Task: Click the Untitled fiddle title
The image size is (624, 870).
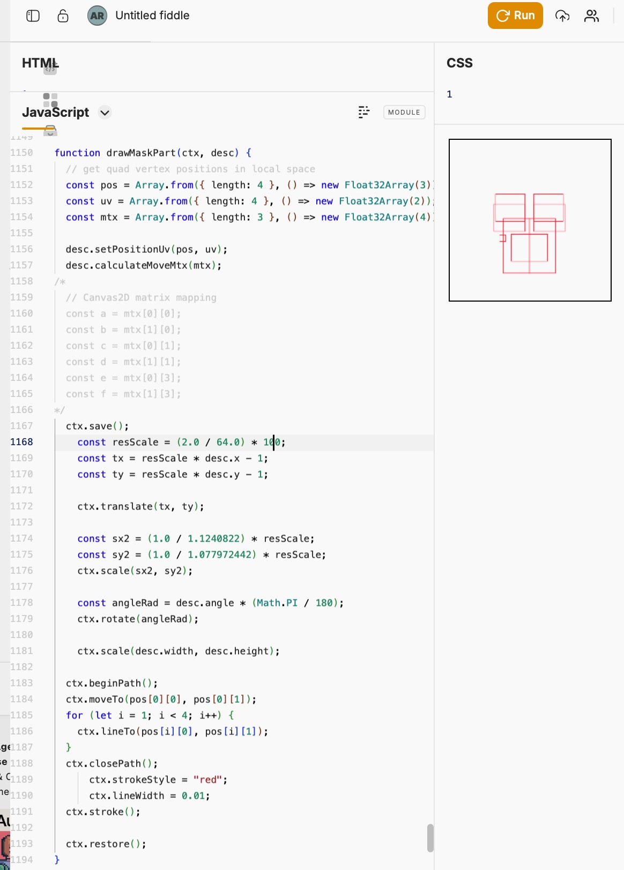Action: (x=152, y=16)
